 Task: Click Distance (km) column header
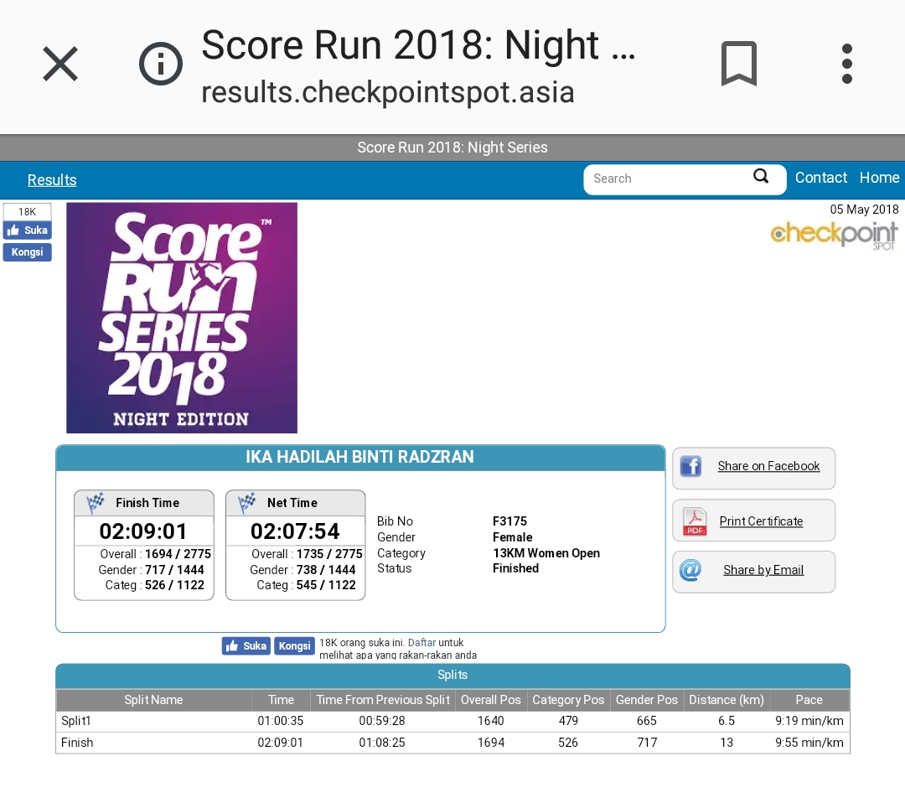(726, 700)
